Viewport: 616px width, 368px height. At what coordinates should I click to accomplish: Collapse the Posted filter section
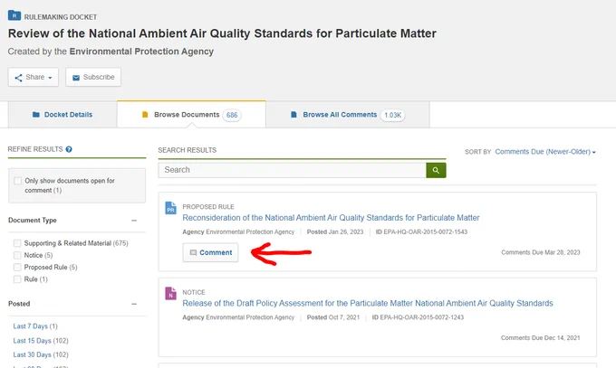pyautogui.click(x=134, y=304)
